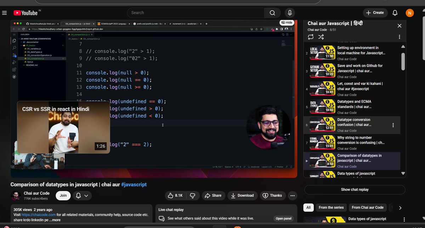Viewport: 425px width, 228px height.
Task: Open playlist three-dot options menu
Action: click(x=399, y=37)
